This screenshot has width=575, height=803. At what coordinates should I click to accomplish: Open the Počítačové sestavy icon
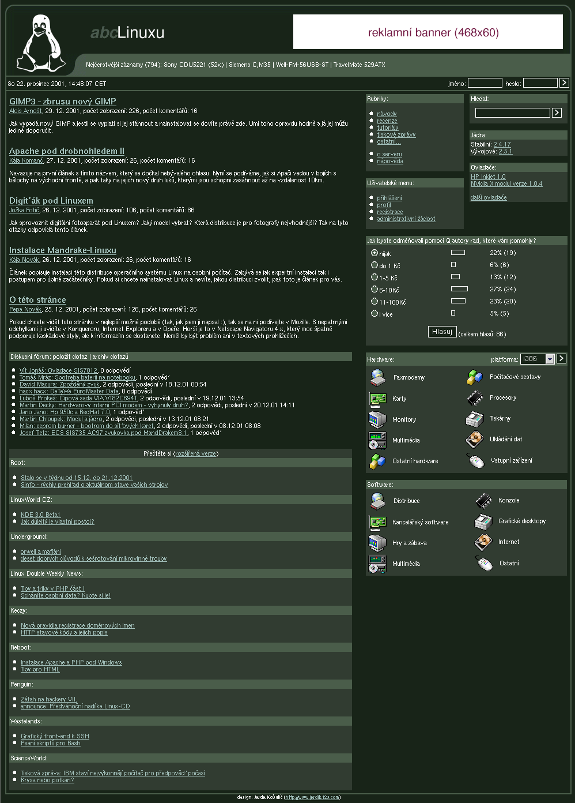click(475, 377)
